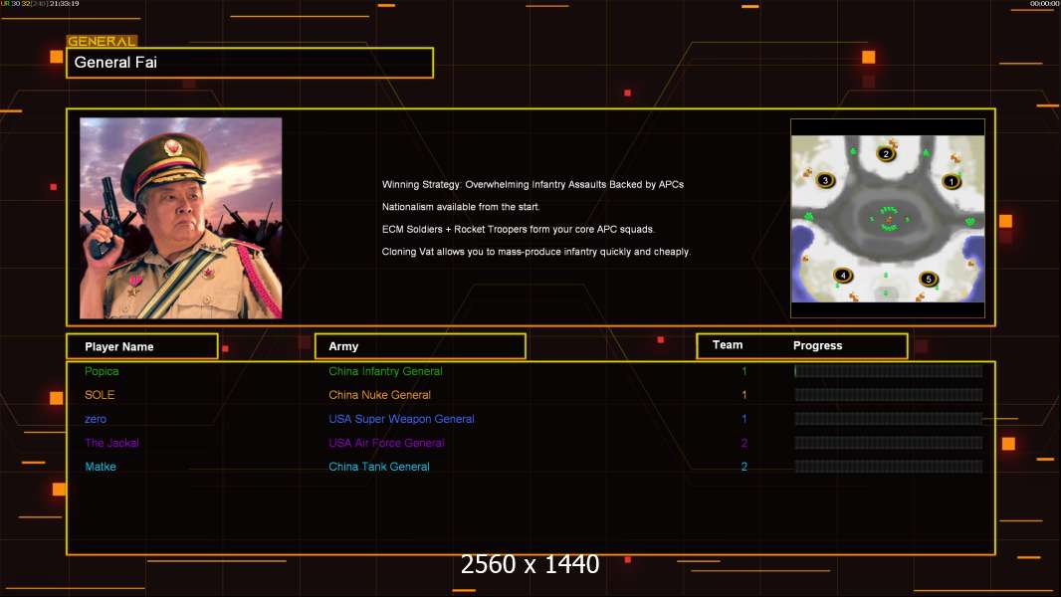Click zero's loading progress bar

coord(889,419)
